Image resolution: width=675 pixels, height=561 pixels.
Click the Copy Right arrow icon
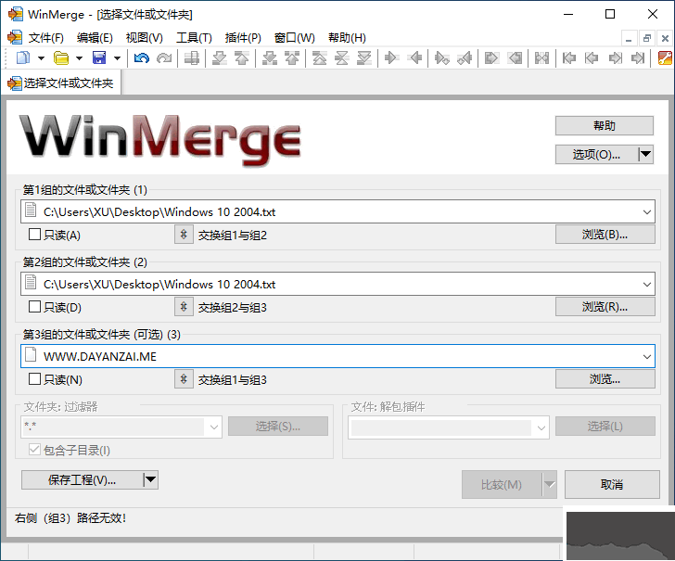391,57
